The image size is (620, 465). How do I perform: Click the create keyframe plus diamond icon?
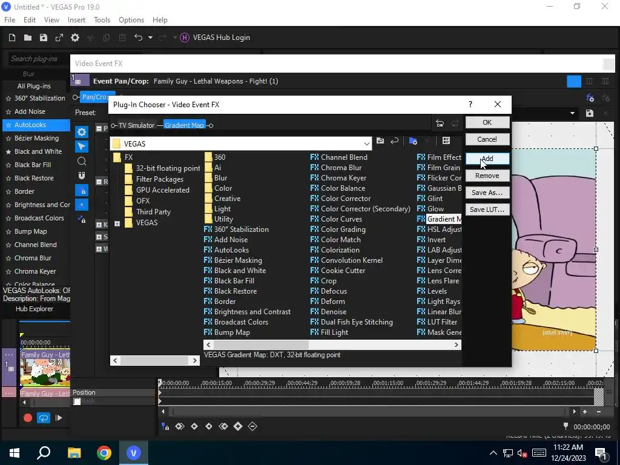237,426
